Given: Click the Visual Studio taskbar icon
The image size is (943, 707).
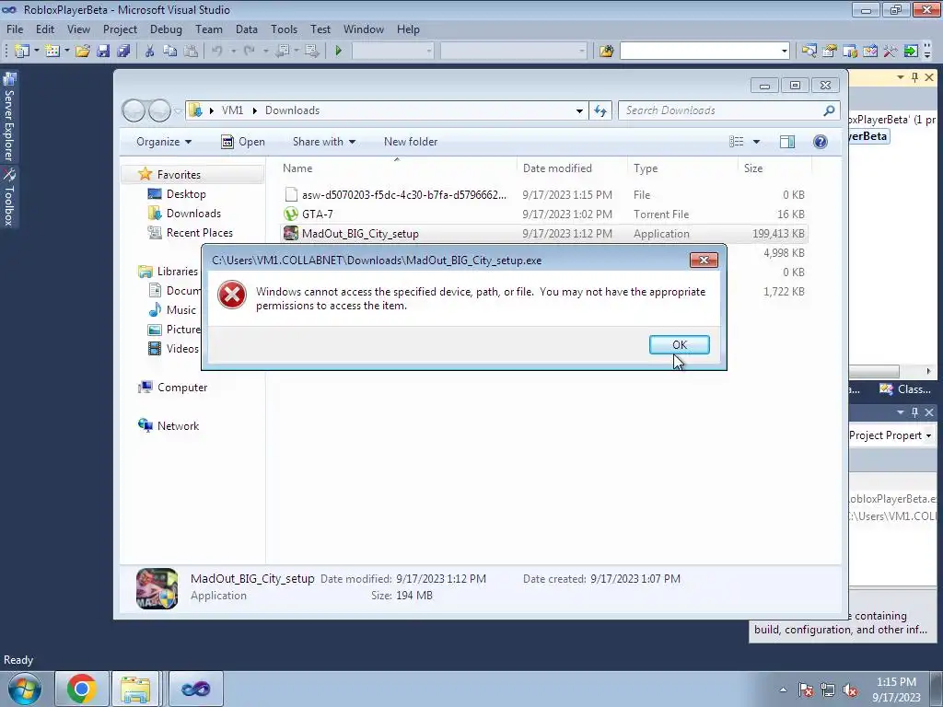Looking at the screenshot, I should tap(196, 689).
